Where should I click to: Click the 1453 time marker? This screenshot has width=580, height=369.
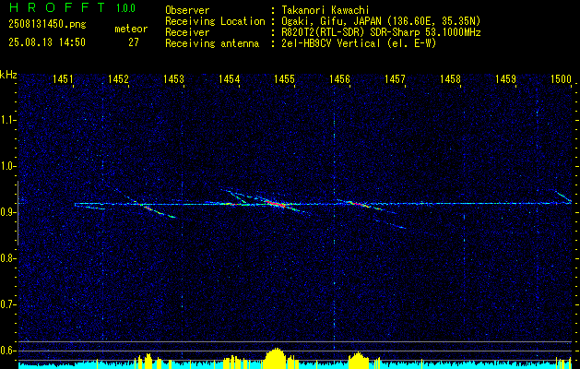click(173, 78)
